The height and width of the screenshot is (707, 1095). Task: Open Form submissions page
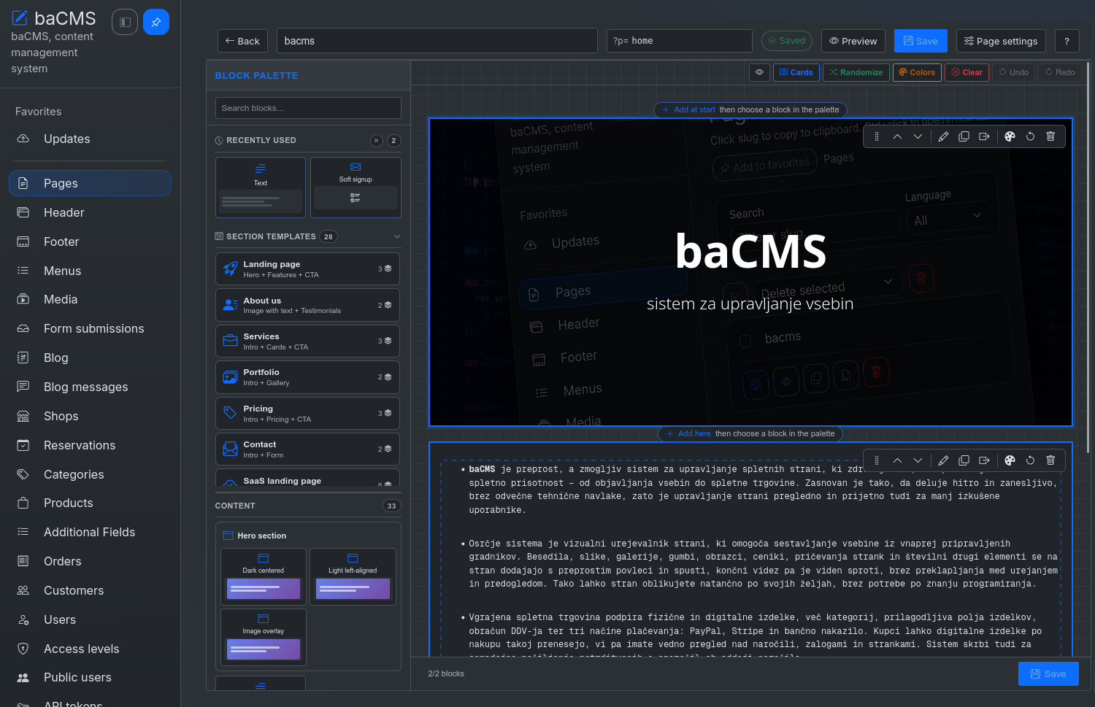point(90,328)
